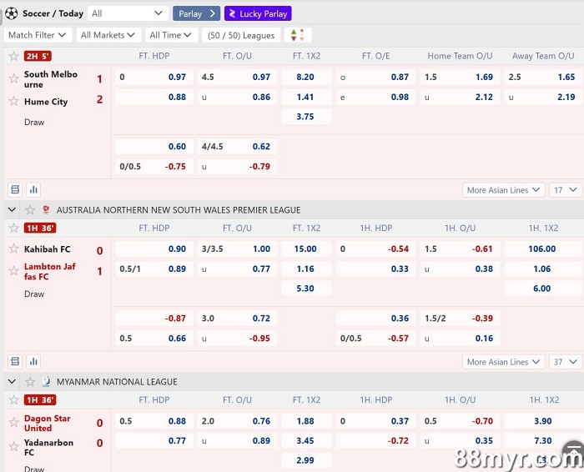Open statistics chart icon for South Melbourne match
Image resolution: width=584 pixels, height=472 pixels.
(33, 190)
